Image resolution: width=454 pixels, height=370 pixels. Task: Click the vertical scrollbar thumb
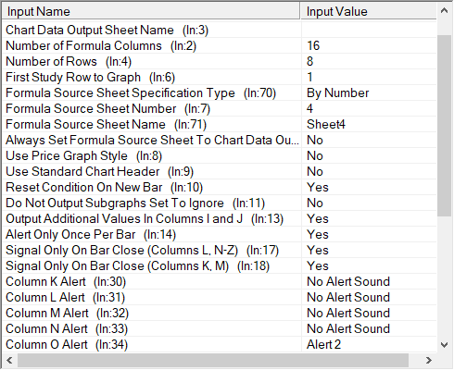pyautogui.click(x=445, y=126)
